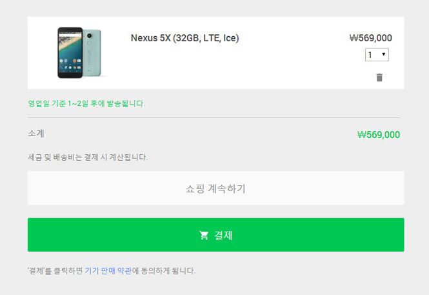Open the quantity dropdown for Nexus 5X
Image resolution: width=429 pixels, height=295 pixels.
(377, 55)
